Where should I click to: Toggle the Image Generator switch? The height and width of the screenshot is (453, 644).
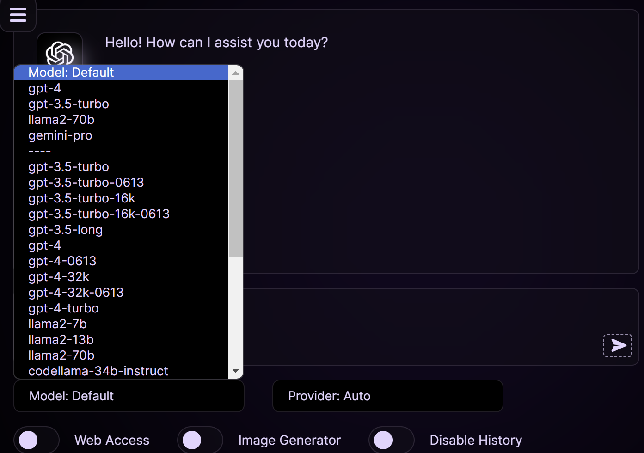point(200,440)
